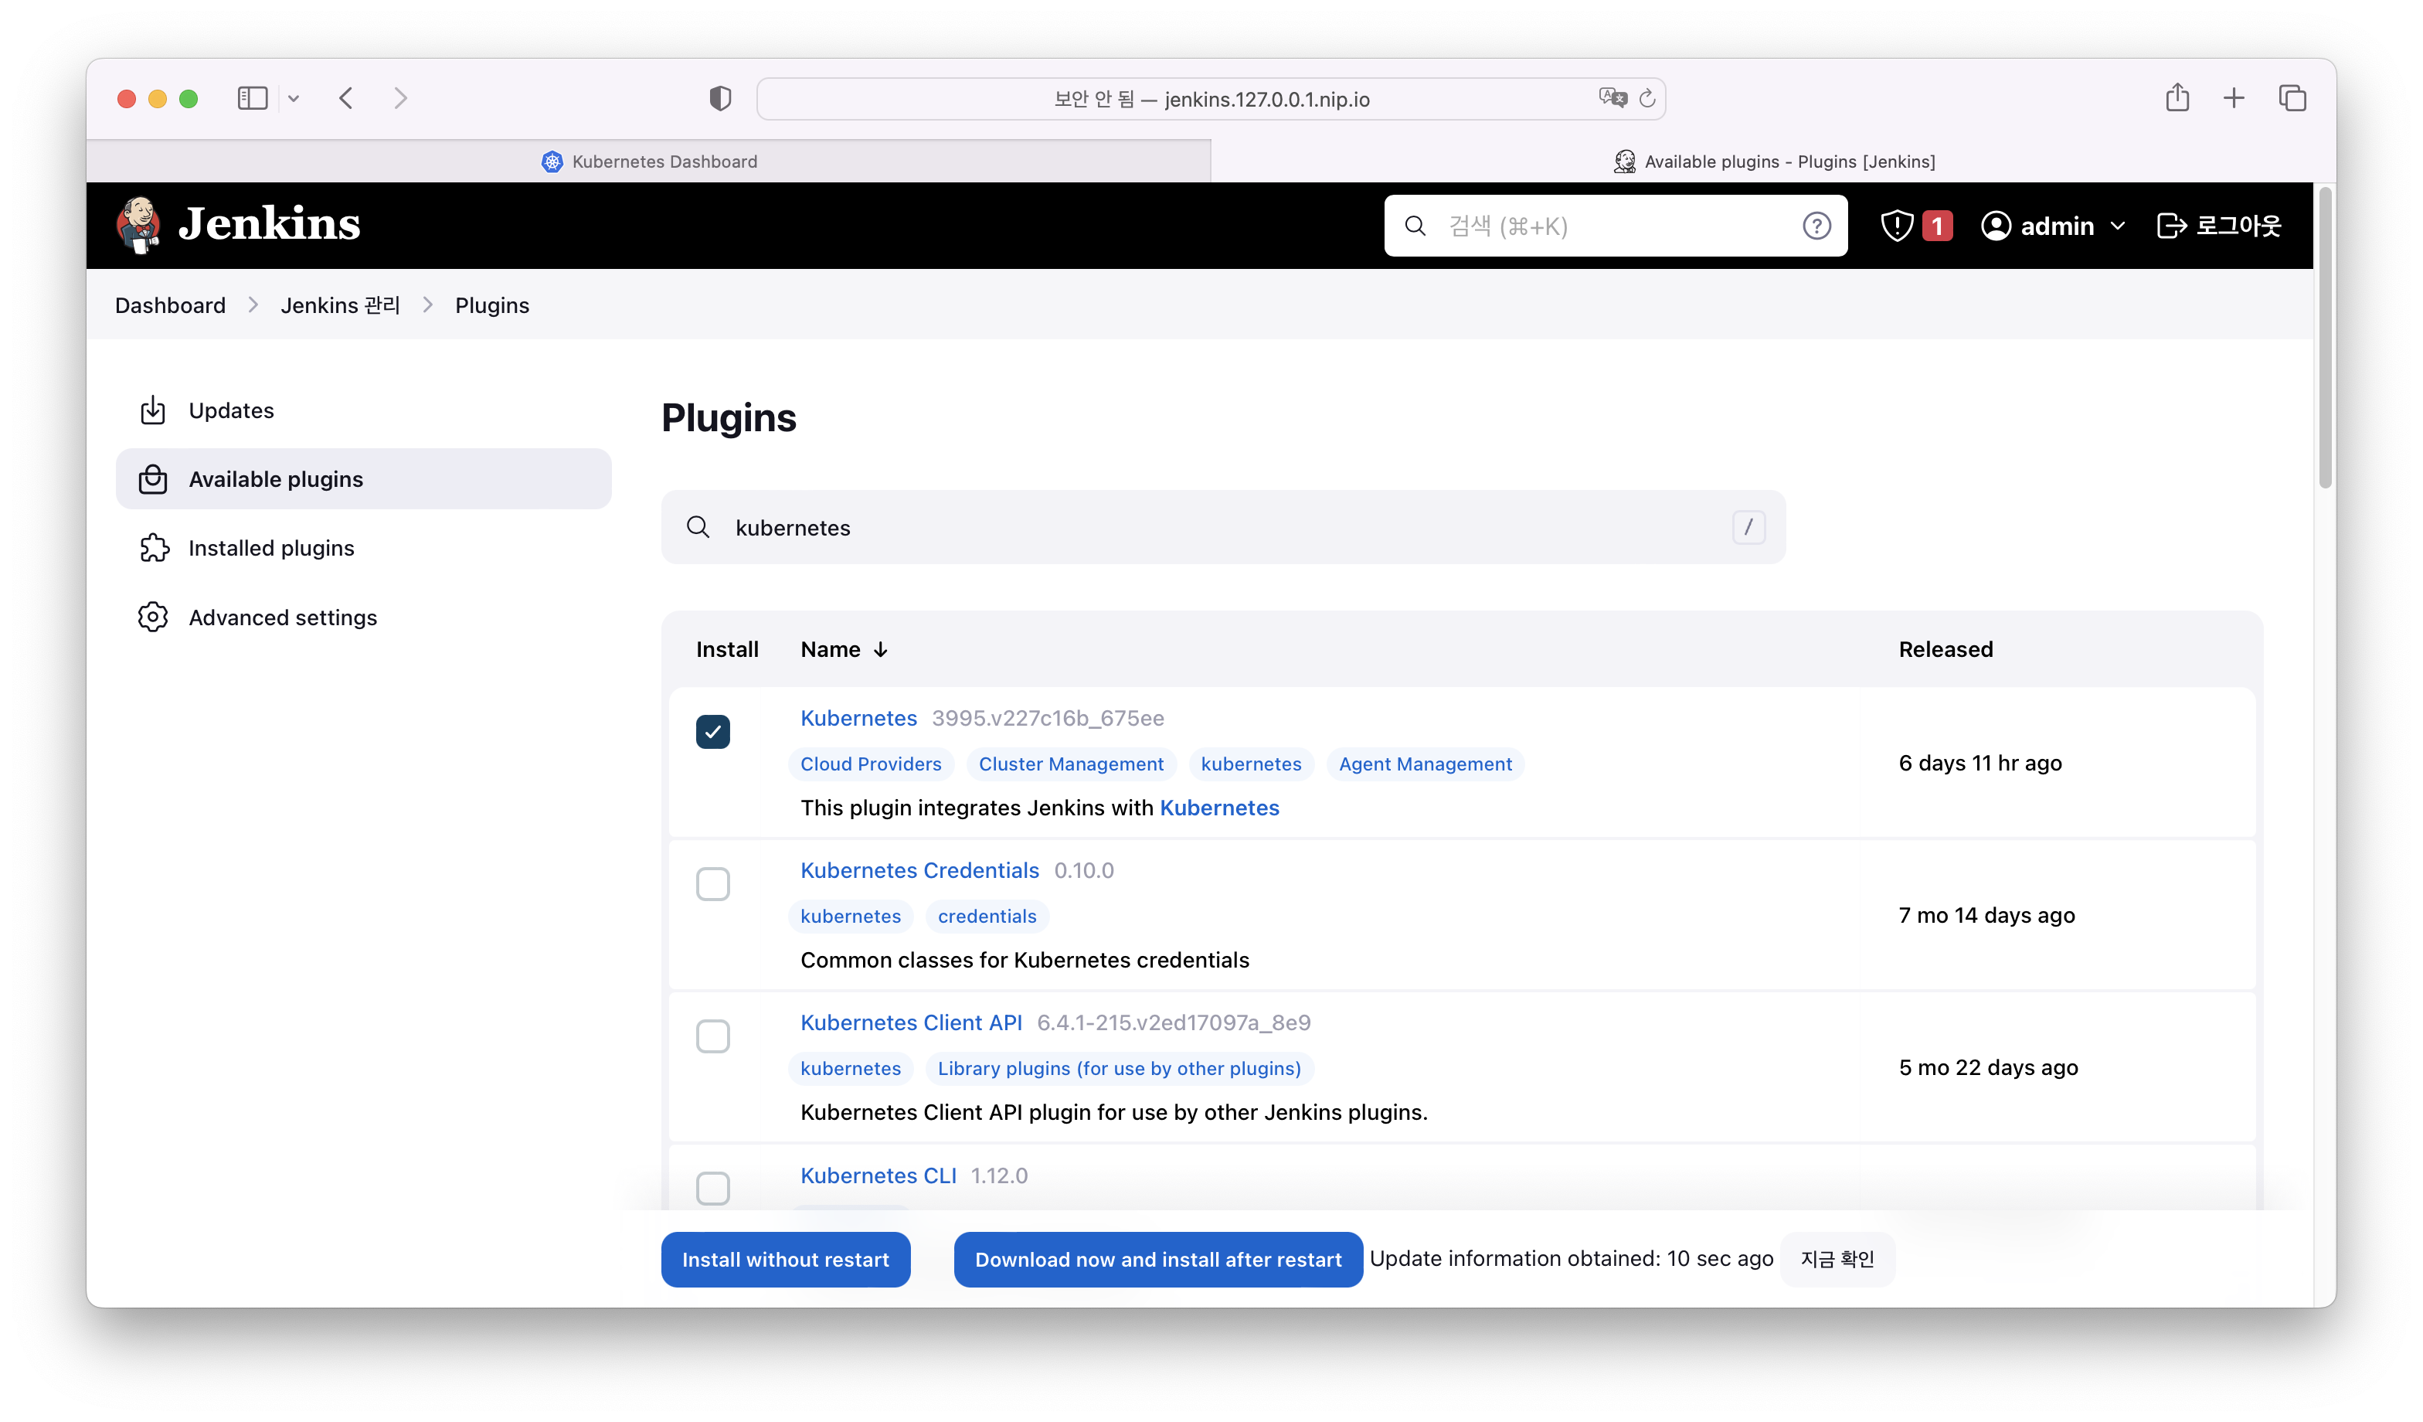Screen dimensions: 2423x1422
Task: Select the Available plugins Jenkins browser tab
Action: tap(1774, 162)
